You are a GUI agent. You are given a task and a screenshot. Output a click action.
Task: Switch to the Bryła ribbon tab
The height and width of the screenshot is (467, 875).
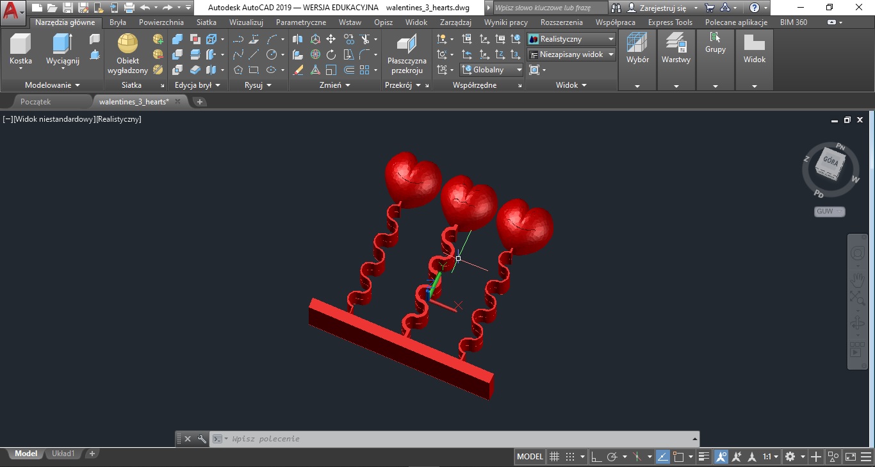[x=118, y=22]
